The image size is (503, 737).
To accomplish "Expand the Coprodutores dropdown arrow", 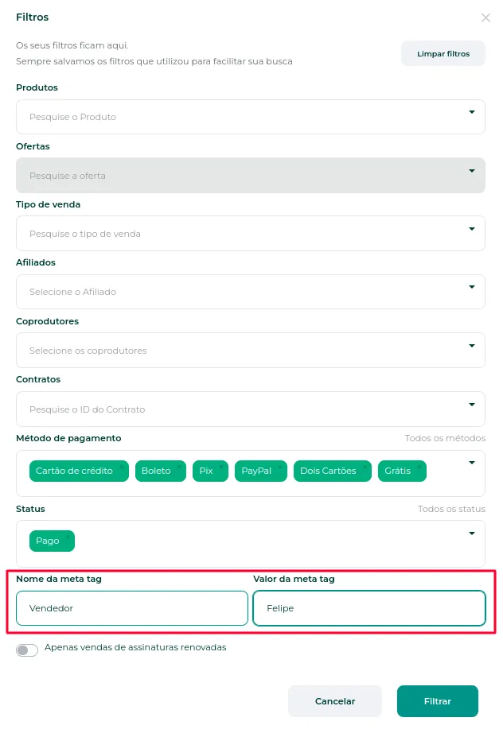I will [471, 346].
